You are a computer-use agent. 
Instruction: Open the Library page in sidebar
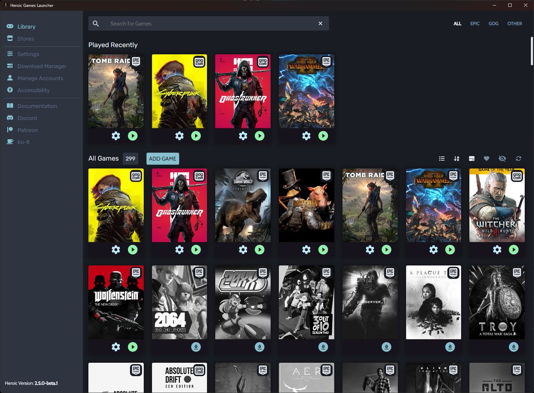click(x=21, y=27)
